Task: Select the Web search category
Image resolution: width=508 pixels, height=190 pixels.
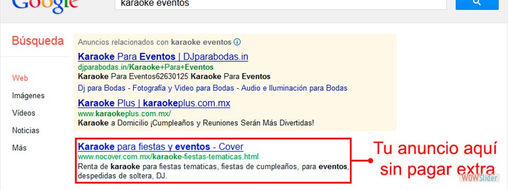Action: click(20, 78)
